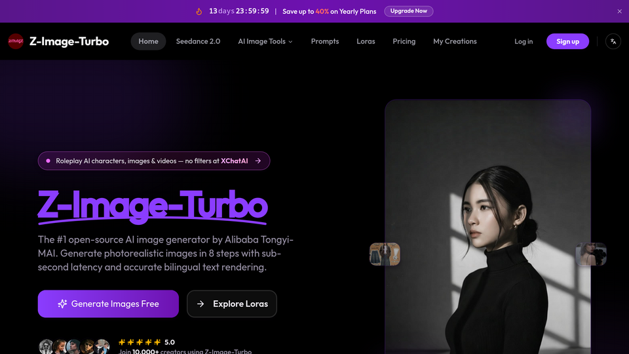This screenshot has width=629, height=354.
Task: Click the main portrait image of woman
Action: coord(487,227)
